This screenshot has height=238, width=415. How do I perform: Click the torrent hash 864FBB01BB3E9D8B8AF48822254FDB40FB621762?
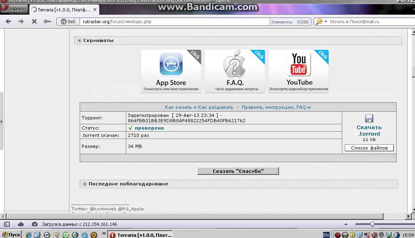187,121
